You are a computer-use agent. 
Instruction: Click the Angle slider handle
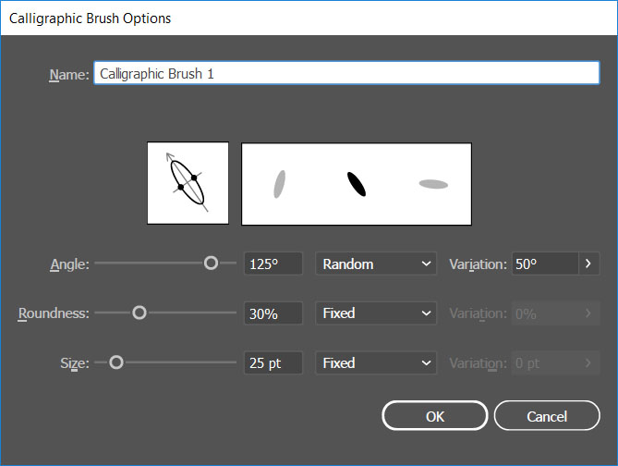pos(211,264)
